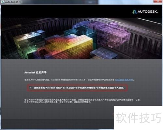The image size is (163, 130).
Task: Click the 'Autodesk 许可' window title text
Action: (13, 2)
